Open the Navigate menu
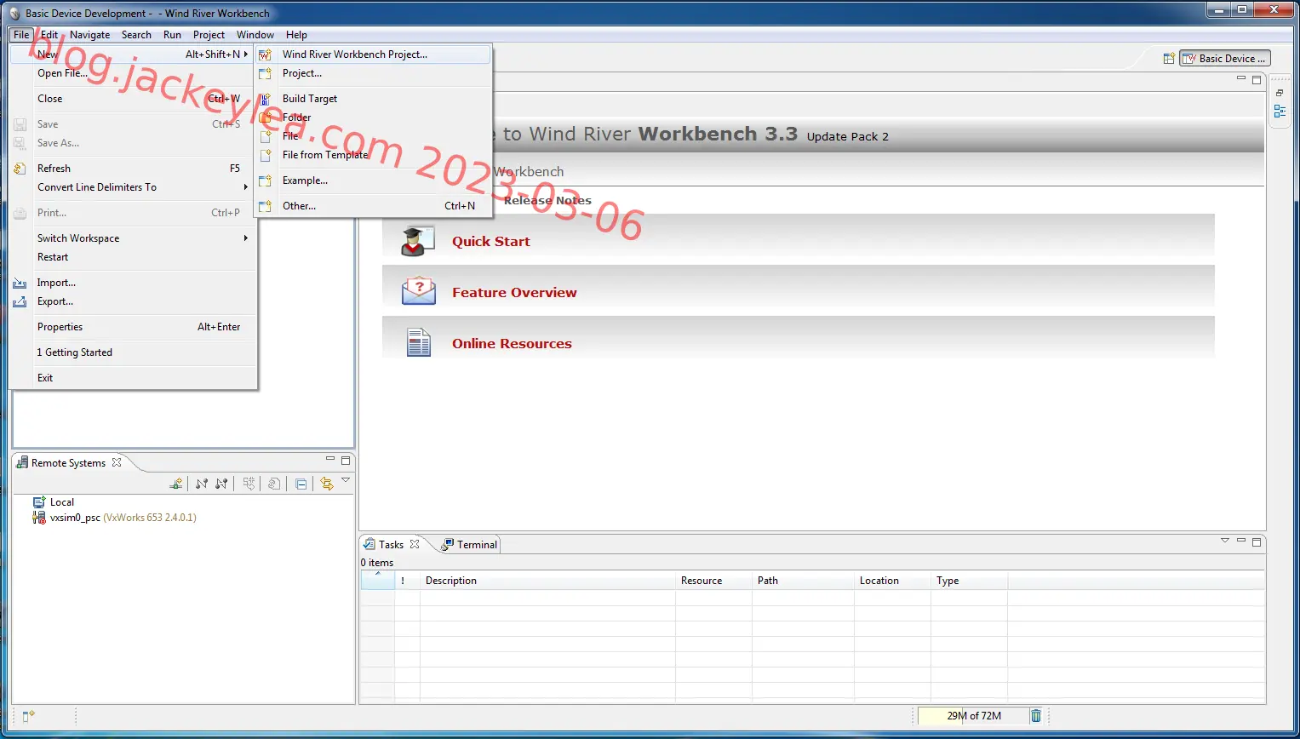1300x739 pixels. coord(89,35)
